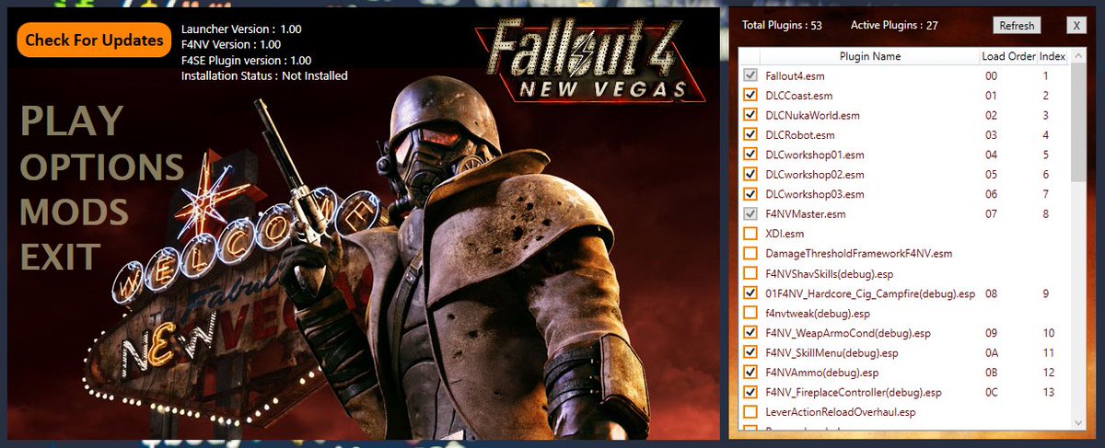Click the Check For Updates button

94,40
